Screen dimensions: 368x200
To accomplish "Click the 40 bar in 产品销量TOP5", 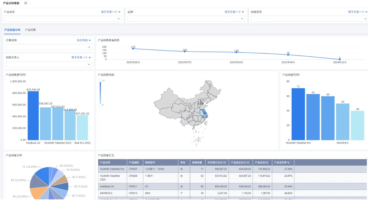I will [x=357, y=125].
